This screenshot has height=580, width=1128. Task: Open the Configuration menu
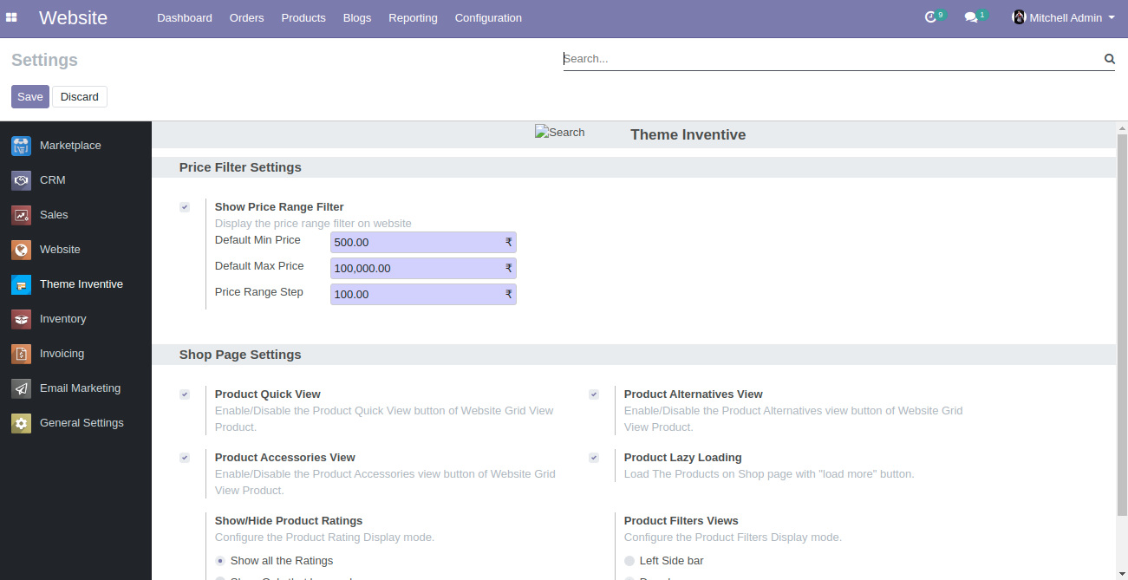(x=488, y=17)
